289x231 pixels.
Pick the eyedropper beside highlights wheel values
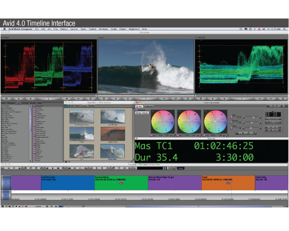point(228,136)
